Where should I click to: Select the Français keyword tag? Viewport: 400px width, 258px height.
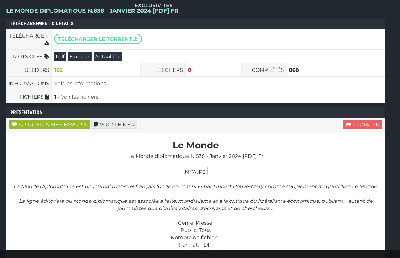pyautogui.click(x=80, y=56)
